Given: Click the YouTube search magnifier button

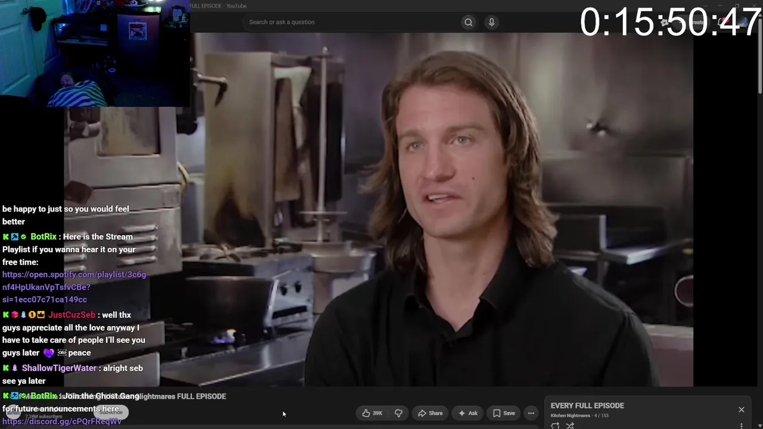Looking at the screenshot, I should (x=469, y=22).
